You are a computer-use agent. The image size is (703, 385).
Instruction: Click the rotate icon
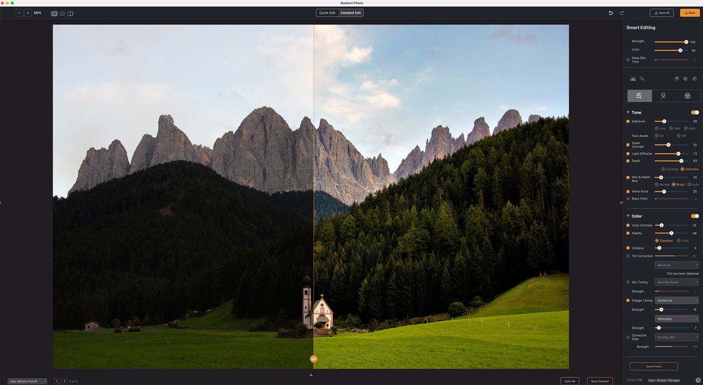tap(695, 79)
